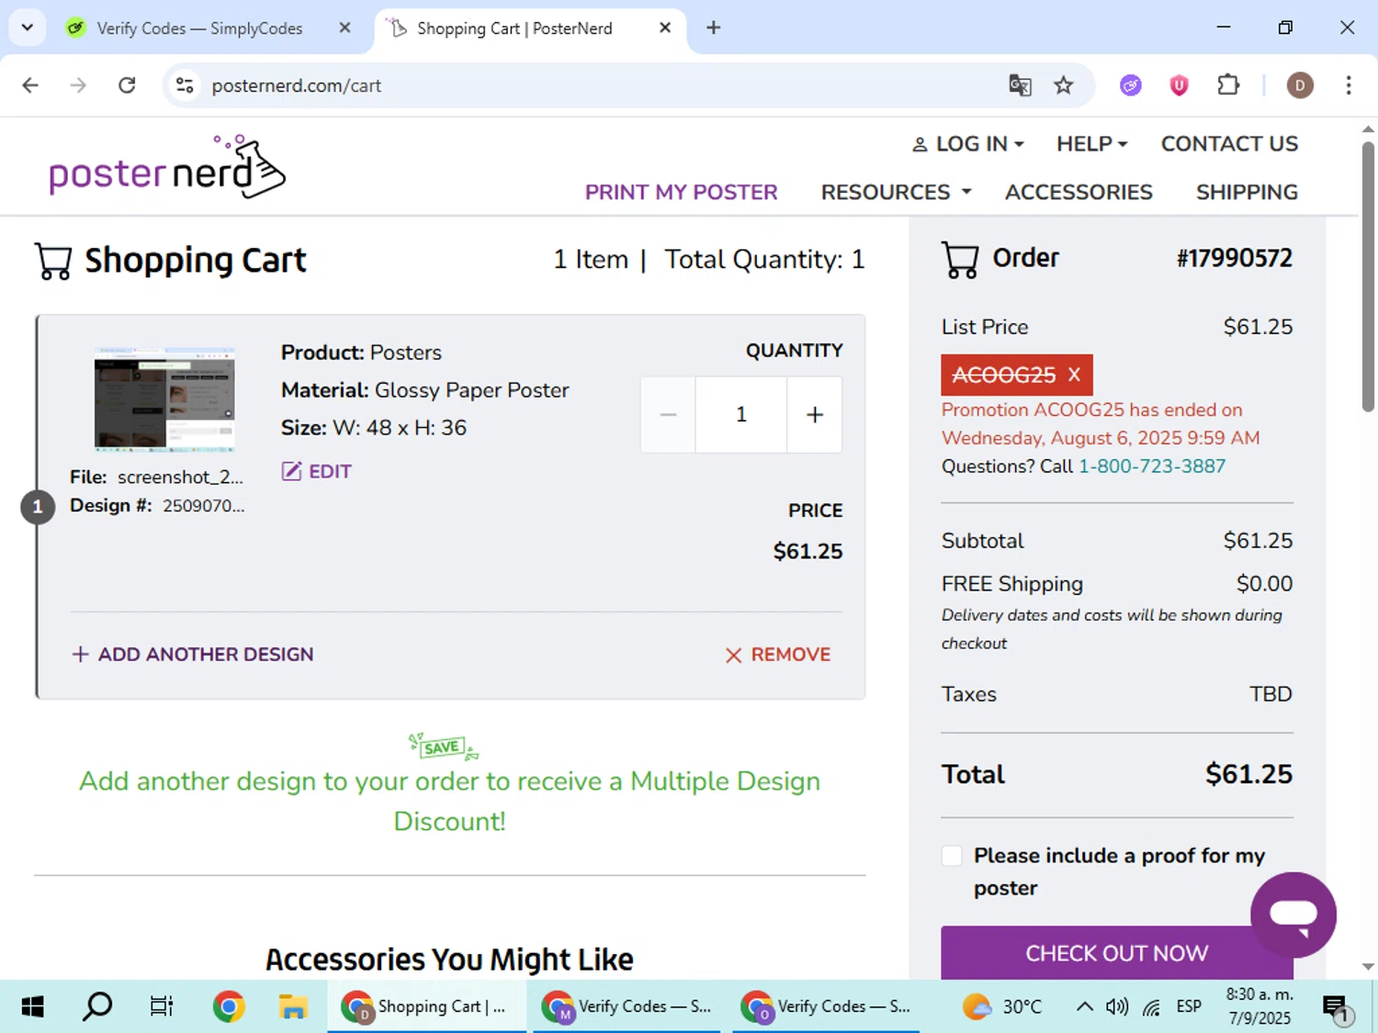Click CHECK OUT NOW button
Screen dimensions: 1378x1033
[x=1116, y=953]
